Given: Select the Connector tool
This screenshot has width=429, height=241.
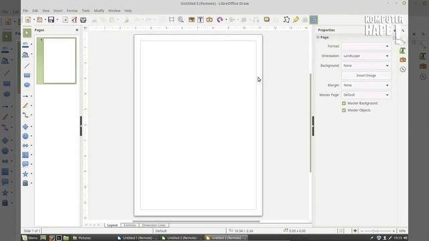Looking at the screenshot, I should (25, 115).
